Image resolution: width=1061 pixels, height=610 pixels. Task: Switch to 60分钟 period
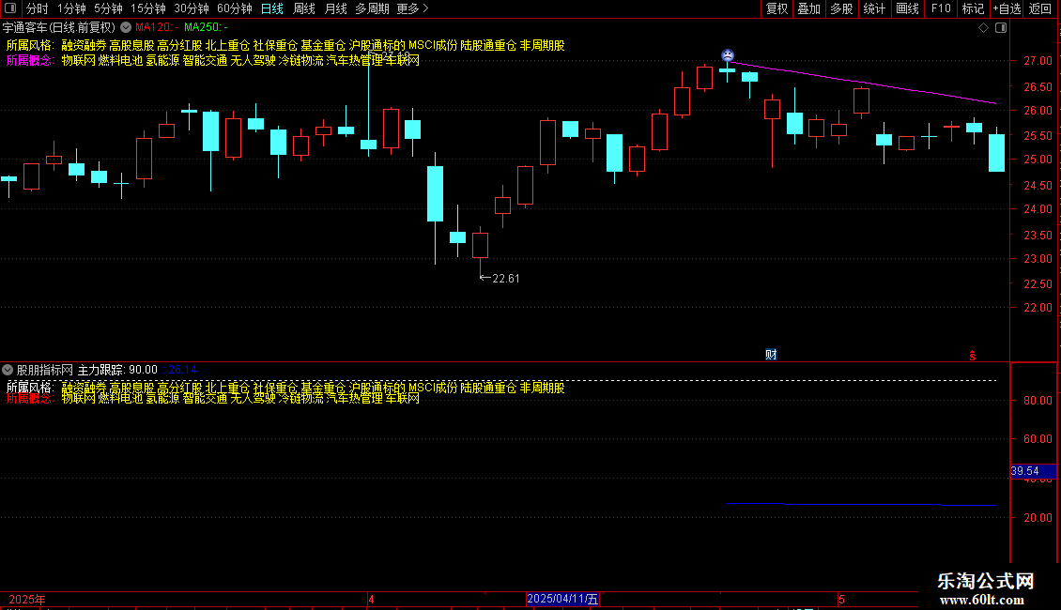234,8
